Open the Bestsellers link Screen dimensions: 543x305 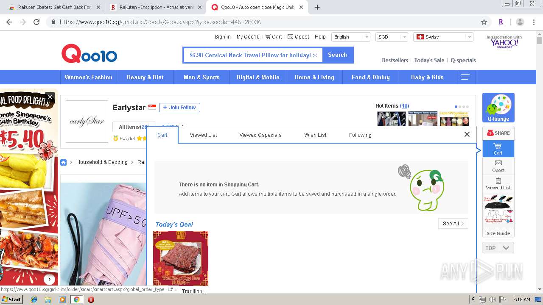point(395,60)
